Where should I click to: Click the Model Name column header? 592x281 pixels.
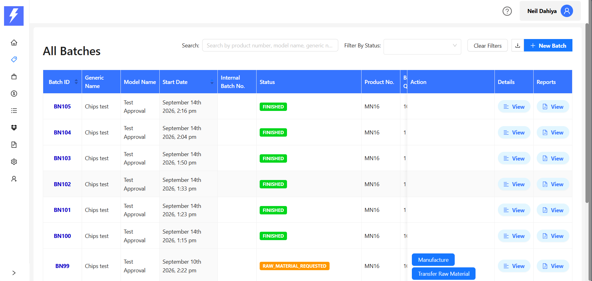140,82
